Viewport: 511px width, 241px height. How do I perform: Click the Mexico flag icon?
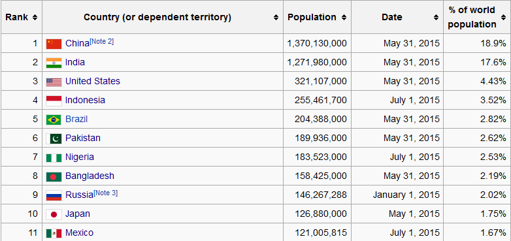tap(54, 233)
